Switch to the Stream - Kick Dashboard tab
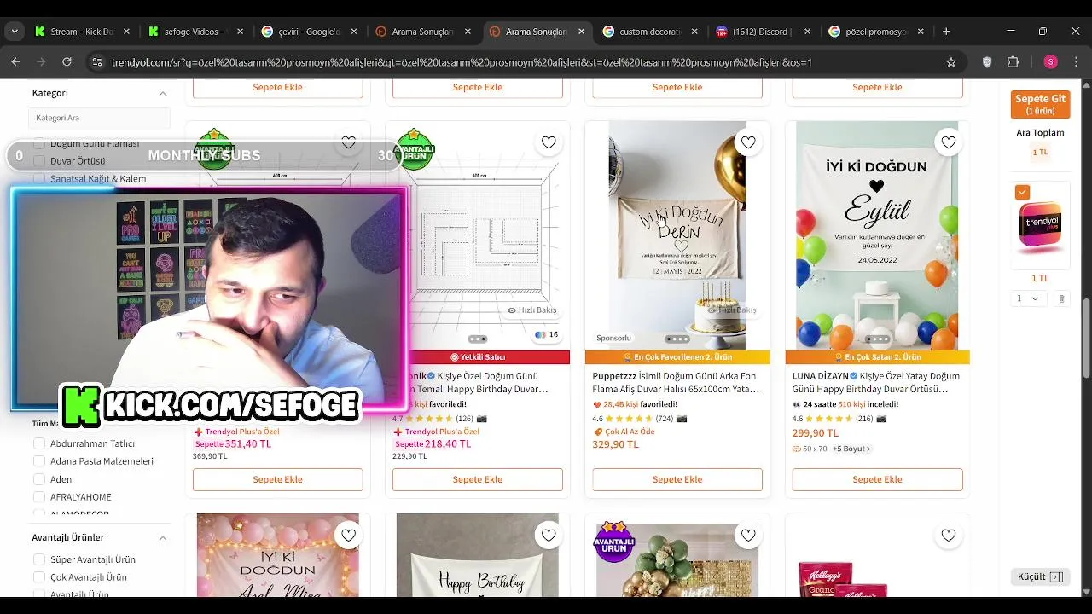The width and height of the screenshot is (1092, 614). 83,32
